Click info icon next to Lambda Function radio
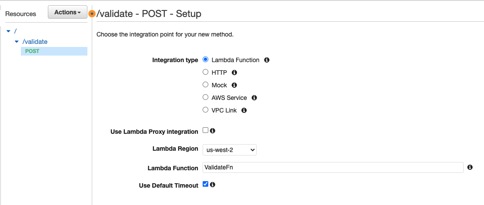Screen dimensions: 484x205 click(x=267, y=60)
